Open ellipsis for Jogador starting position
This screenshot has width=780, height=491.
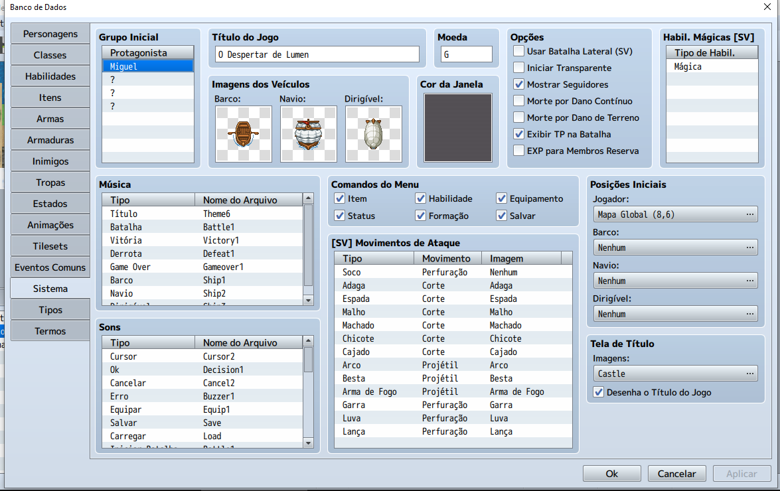coord(750,214)
